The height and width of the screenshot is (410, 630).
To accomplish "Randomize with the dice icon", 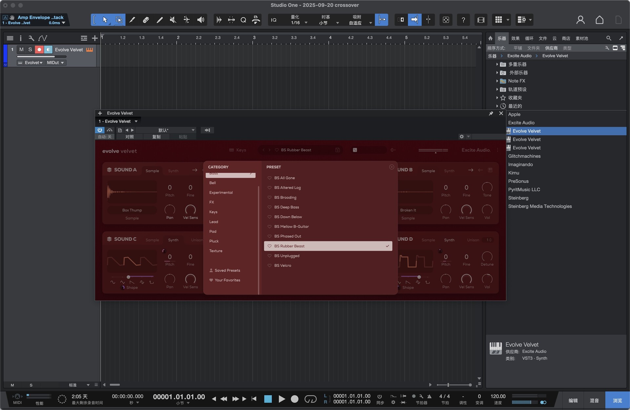I will (355, 150).
